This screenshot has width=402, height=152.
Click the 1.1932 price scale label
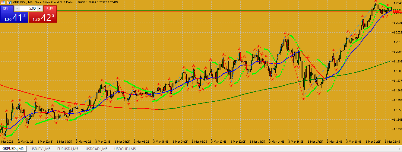tap(397, 129)
